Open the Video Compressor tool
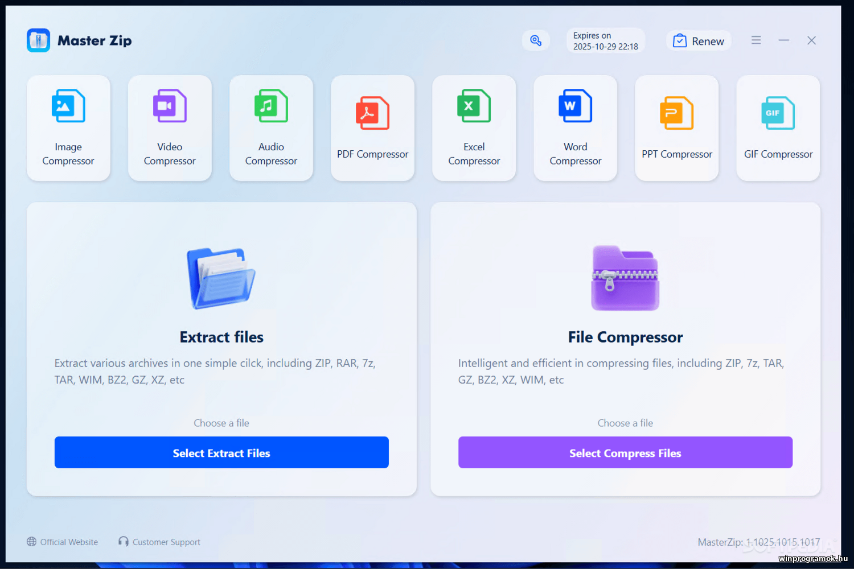854x569 pixels. tap(170, 128)
